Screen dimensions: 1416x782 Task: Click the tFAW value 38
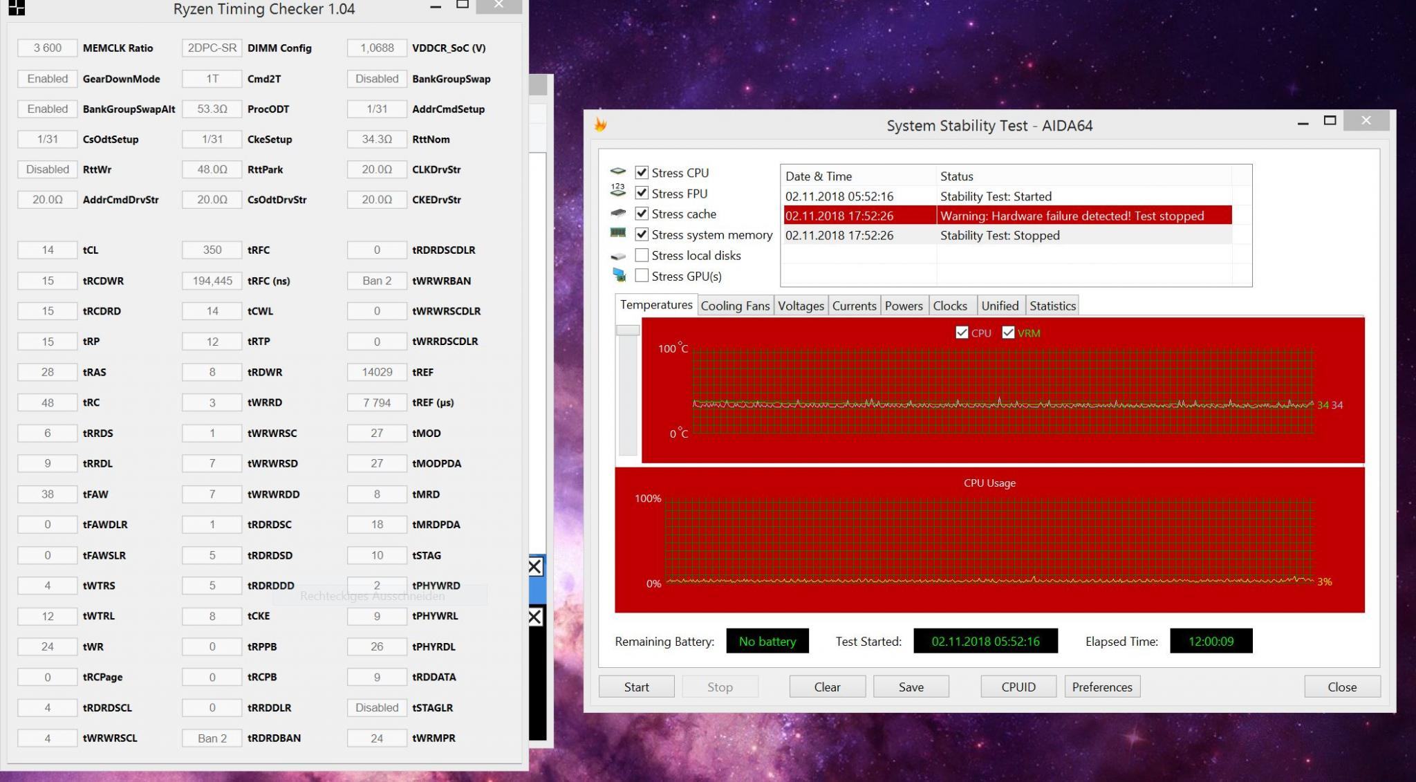47,494
